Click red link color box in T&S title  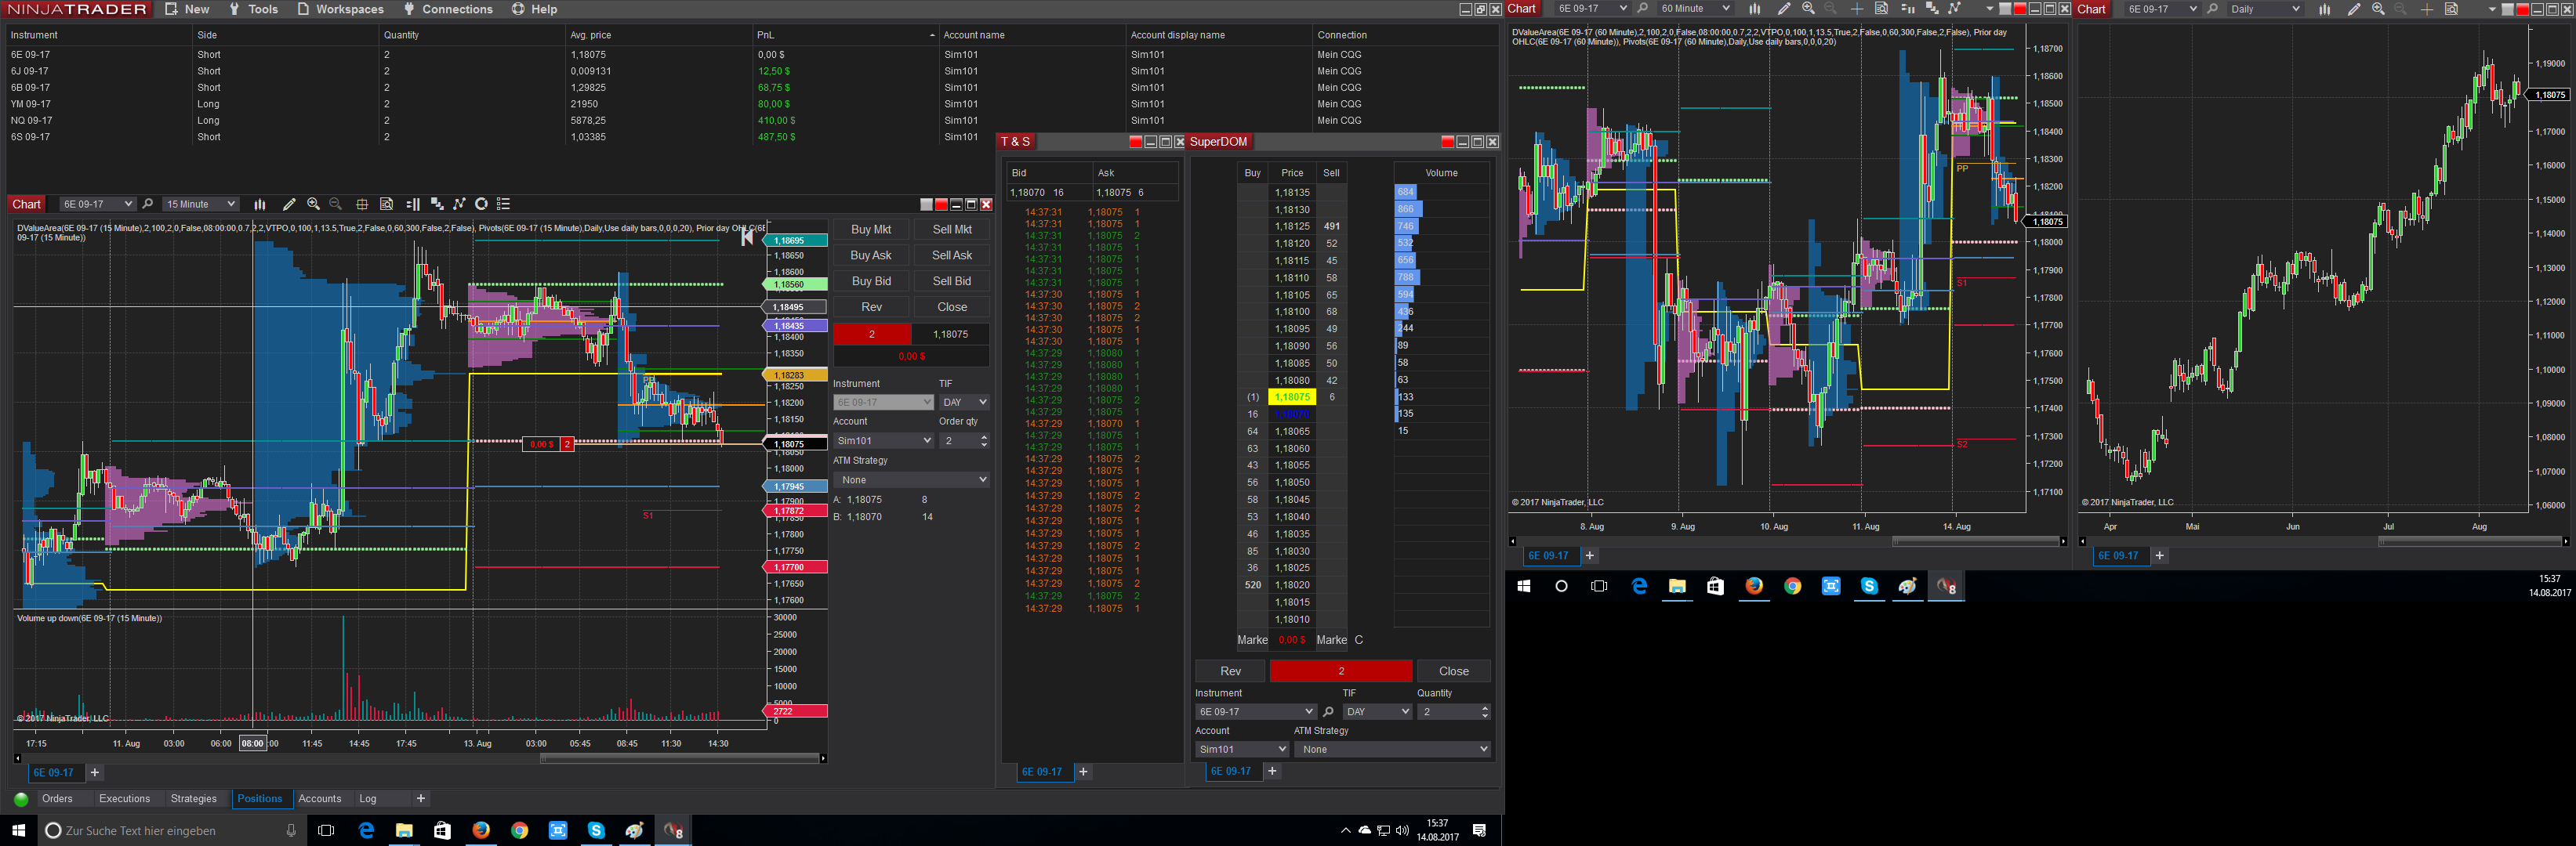(1135, 142)
